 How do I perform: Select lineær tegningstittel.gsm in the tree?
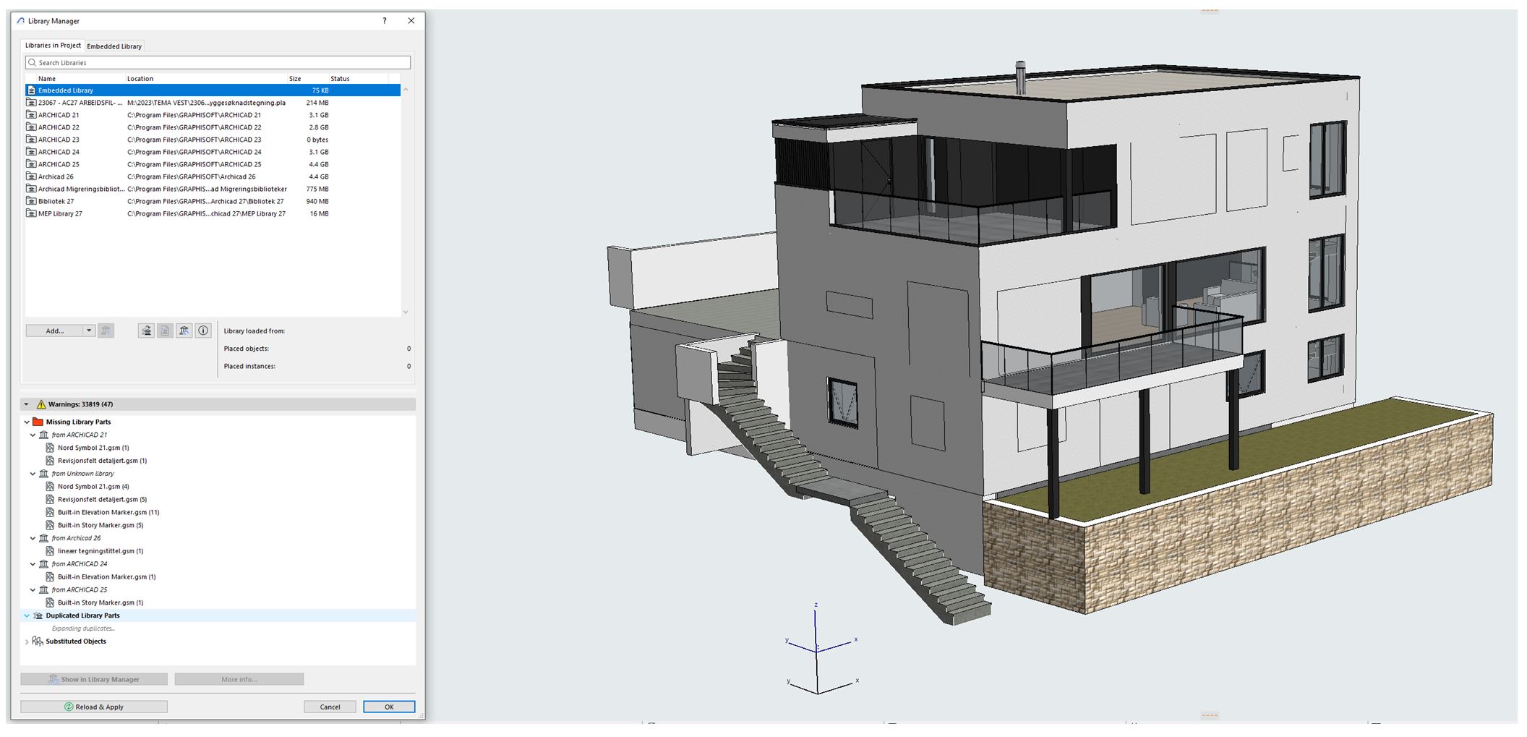point(100,551)
